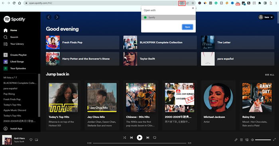Go forward with the right arrow

(57, 17)
